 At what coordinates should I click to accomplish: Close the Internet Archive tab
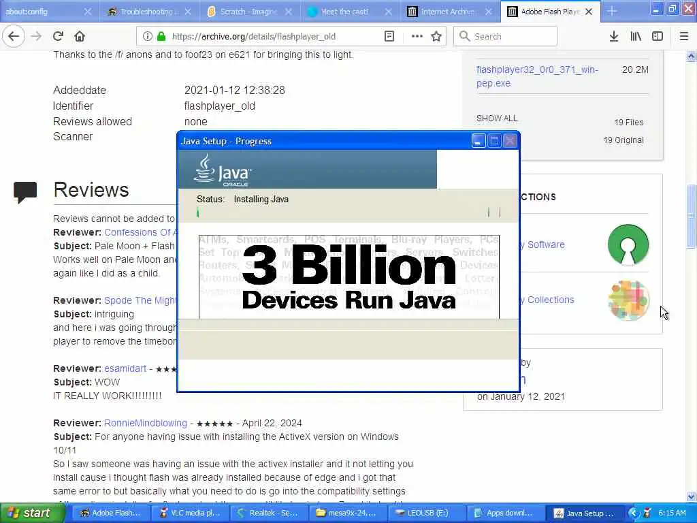pos(489,12)
